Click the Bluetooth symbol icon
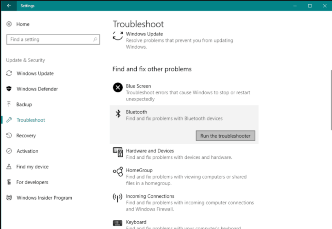 click(x=118, y=113)
